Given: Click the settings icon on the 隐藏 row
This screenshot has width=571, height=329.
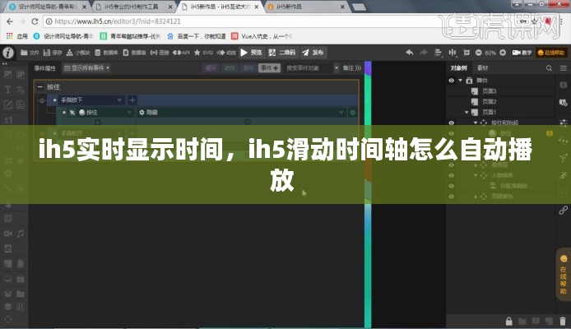Looking at the screenshot, I should (352, 113).
